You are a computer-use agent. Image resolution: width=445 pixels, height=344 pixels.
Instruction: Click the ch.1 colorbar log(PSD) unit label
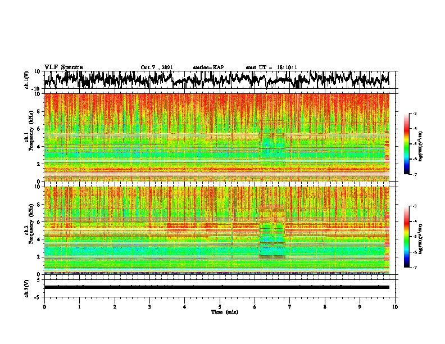pos(421,147)
